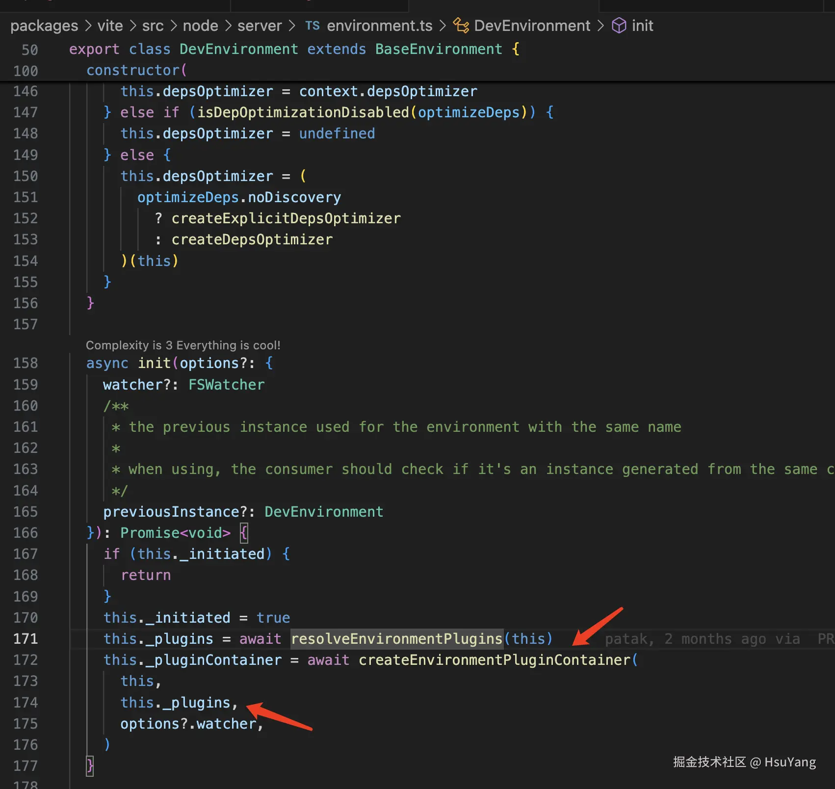Screen dimensions: 835x789
Task: Select the node breadcrumb folder
Action: [200, 26]
